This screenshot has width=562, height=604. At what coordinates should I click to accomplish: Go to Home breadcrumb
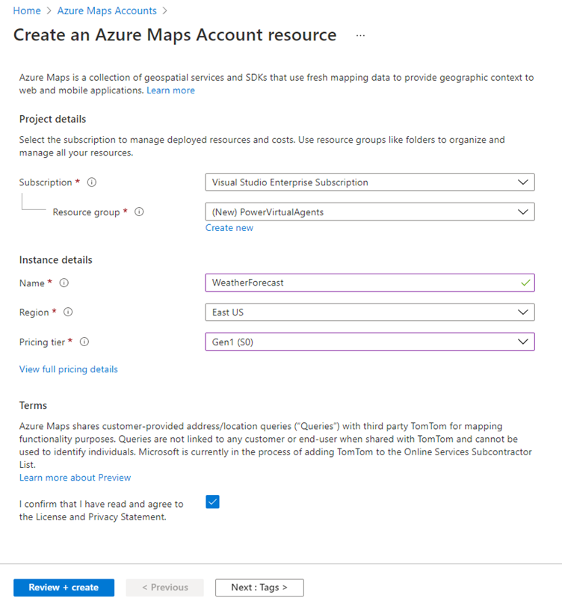click(27, 10)
